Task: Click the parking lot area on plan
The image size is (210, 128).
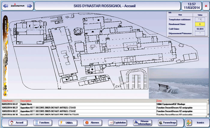Action: [x=136, y=79]
